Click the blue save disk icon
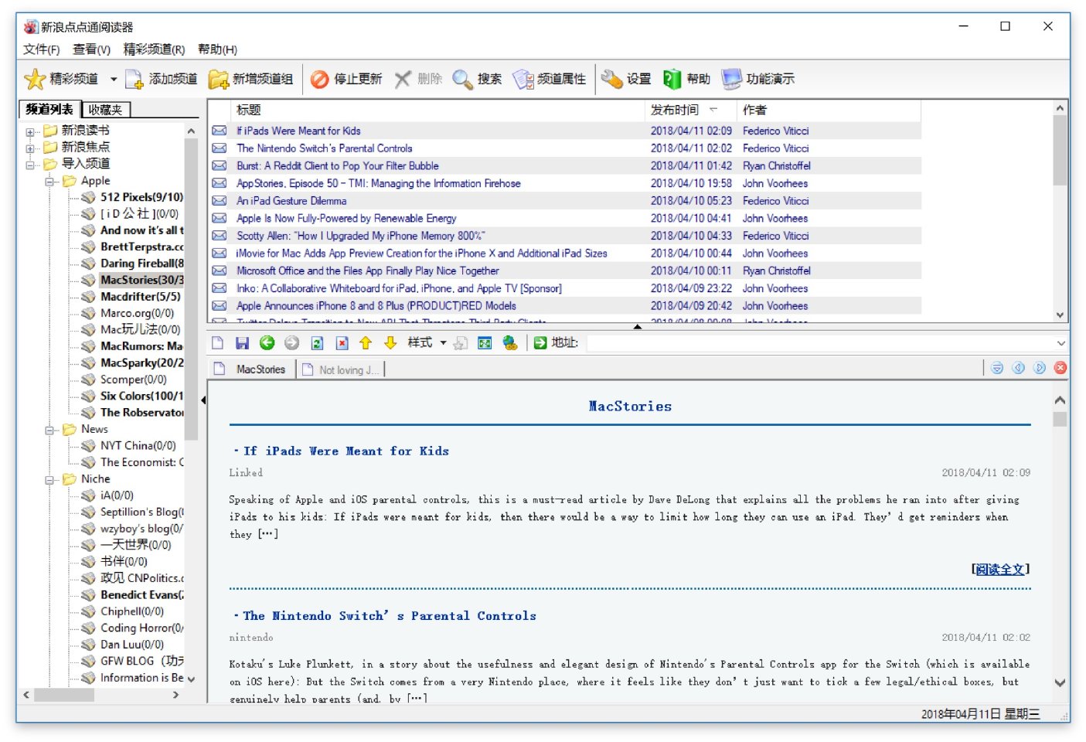 (x=242, y=343)
